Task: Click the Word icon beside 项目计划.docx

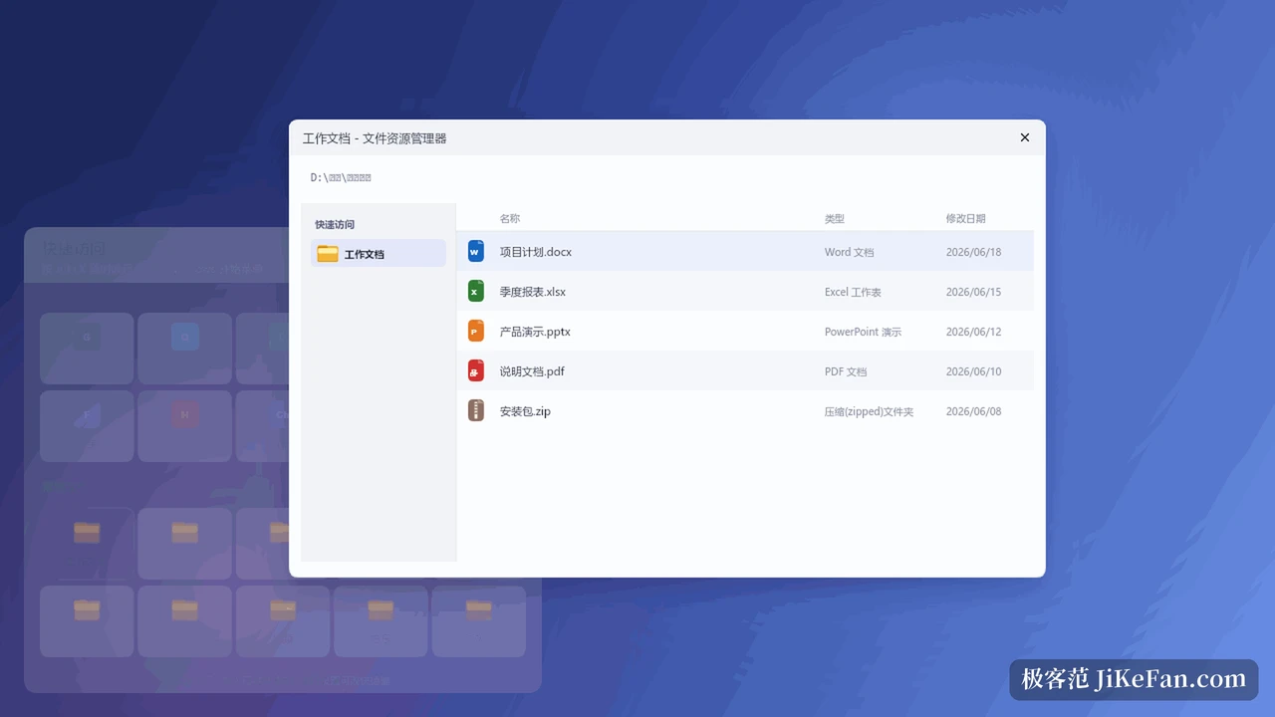Action: [x=476, y=252]
